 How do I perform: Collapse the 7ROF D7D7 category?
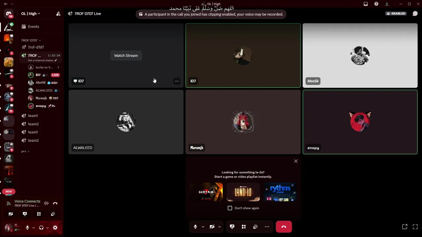31,40
